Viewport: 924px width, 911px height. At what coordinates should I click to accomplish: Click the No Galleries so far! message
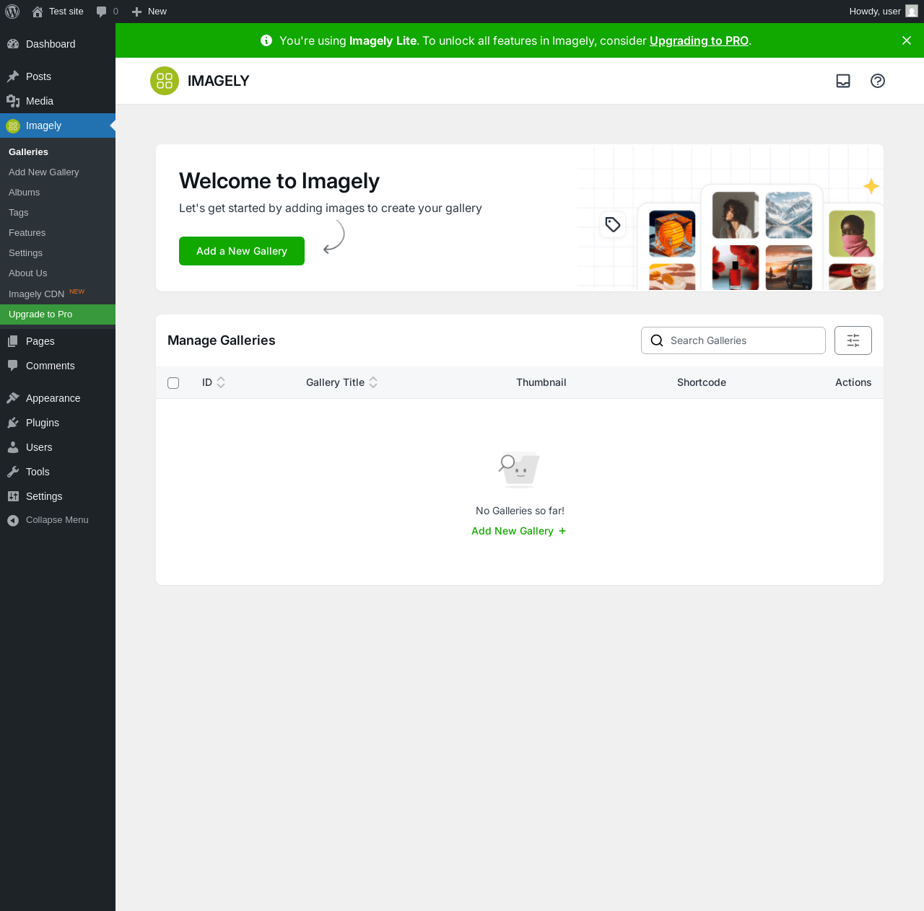click(520, 511)
